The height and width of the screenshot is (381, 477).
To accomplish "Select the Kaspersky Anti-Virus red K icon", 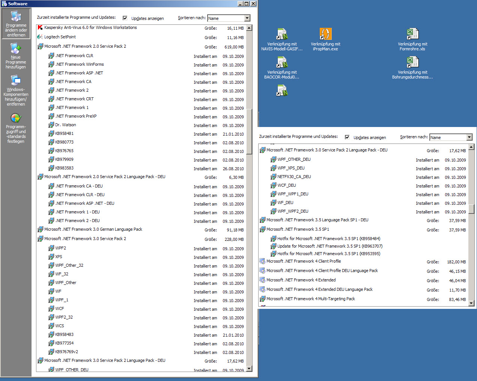I will point(40,28).
